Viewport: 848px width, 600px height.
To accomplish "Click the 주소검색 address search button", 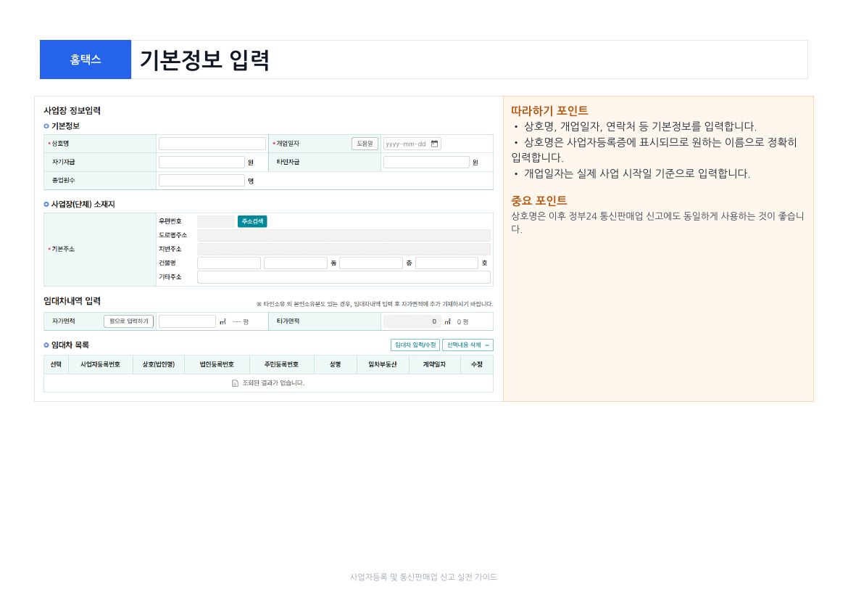I will [x=252, y=221].
